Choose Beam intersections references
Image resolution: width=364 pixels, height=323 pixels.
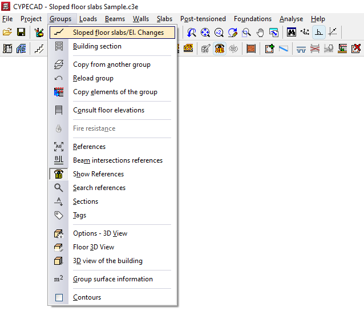112,160
